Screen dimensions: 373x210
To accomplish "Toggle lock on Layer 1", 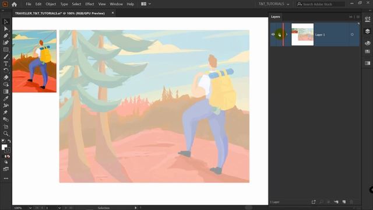I will [x=279, y=35].
